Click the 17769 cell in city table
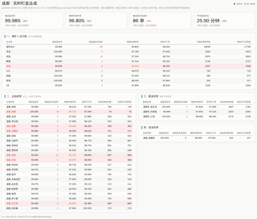257x219 pixels. (247, 47)
